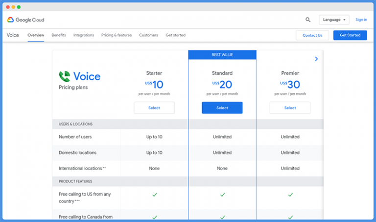Click the PRODUCT FEATURES section header
The height and width of the screenshot is (222, 376).
tap(75, 181)
